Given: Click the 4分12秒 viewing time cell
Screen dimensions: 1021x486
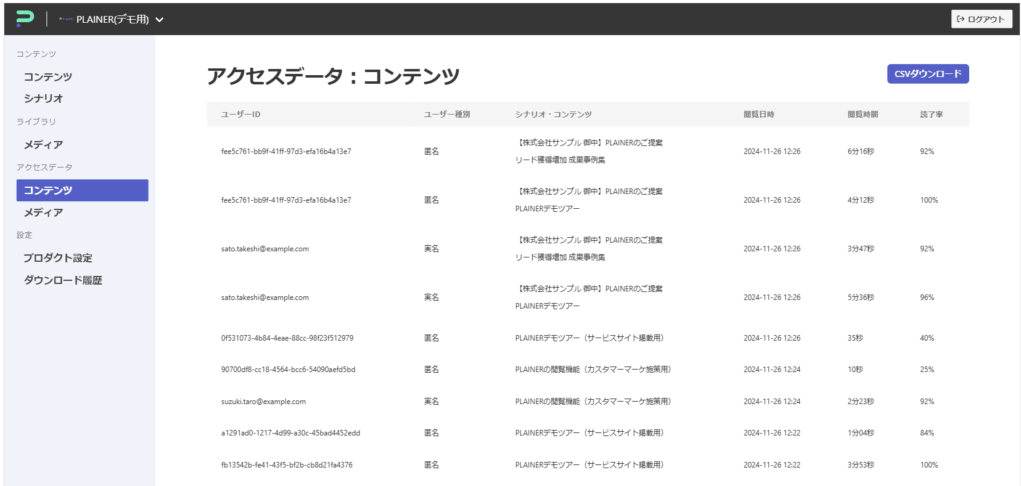Looking at the screenshot, I should tap(861, 200).
